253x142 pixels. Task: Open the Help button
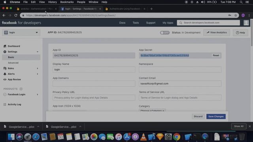coord(240,33)
